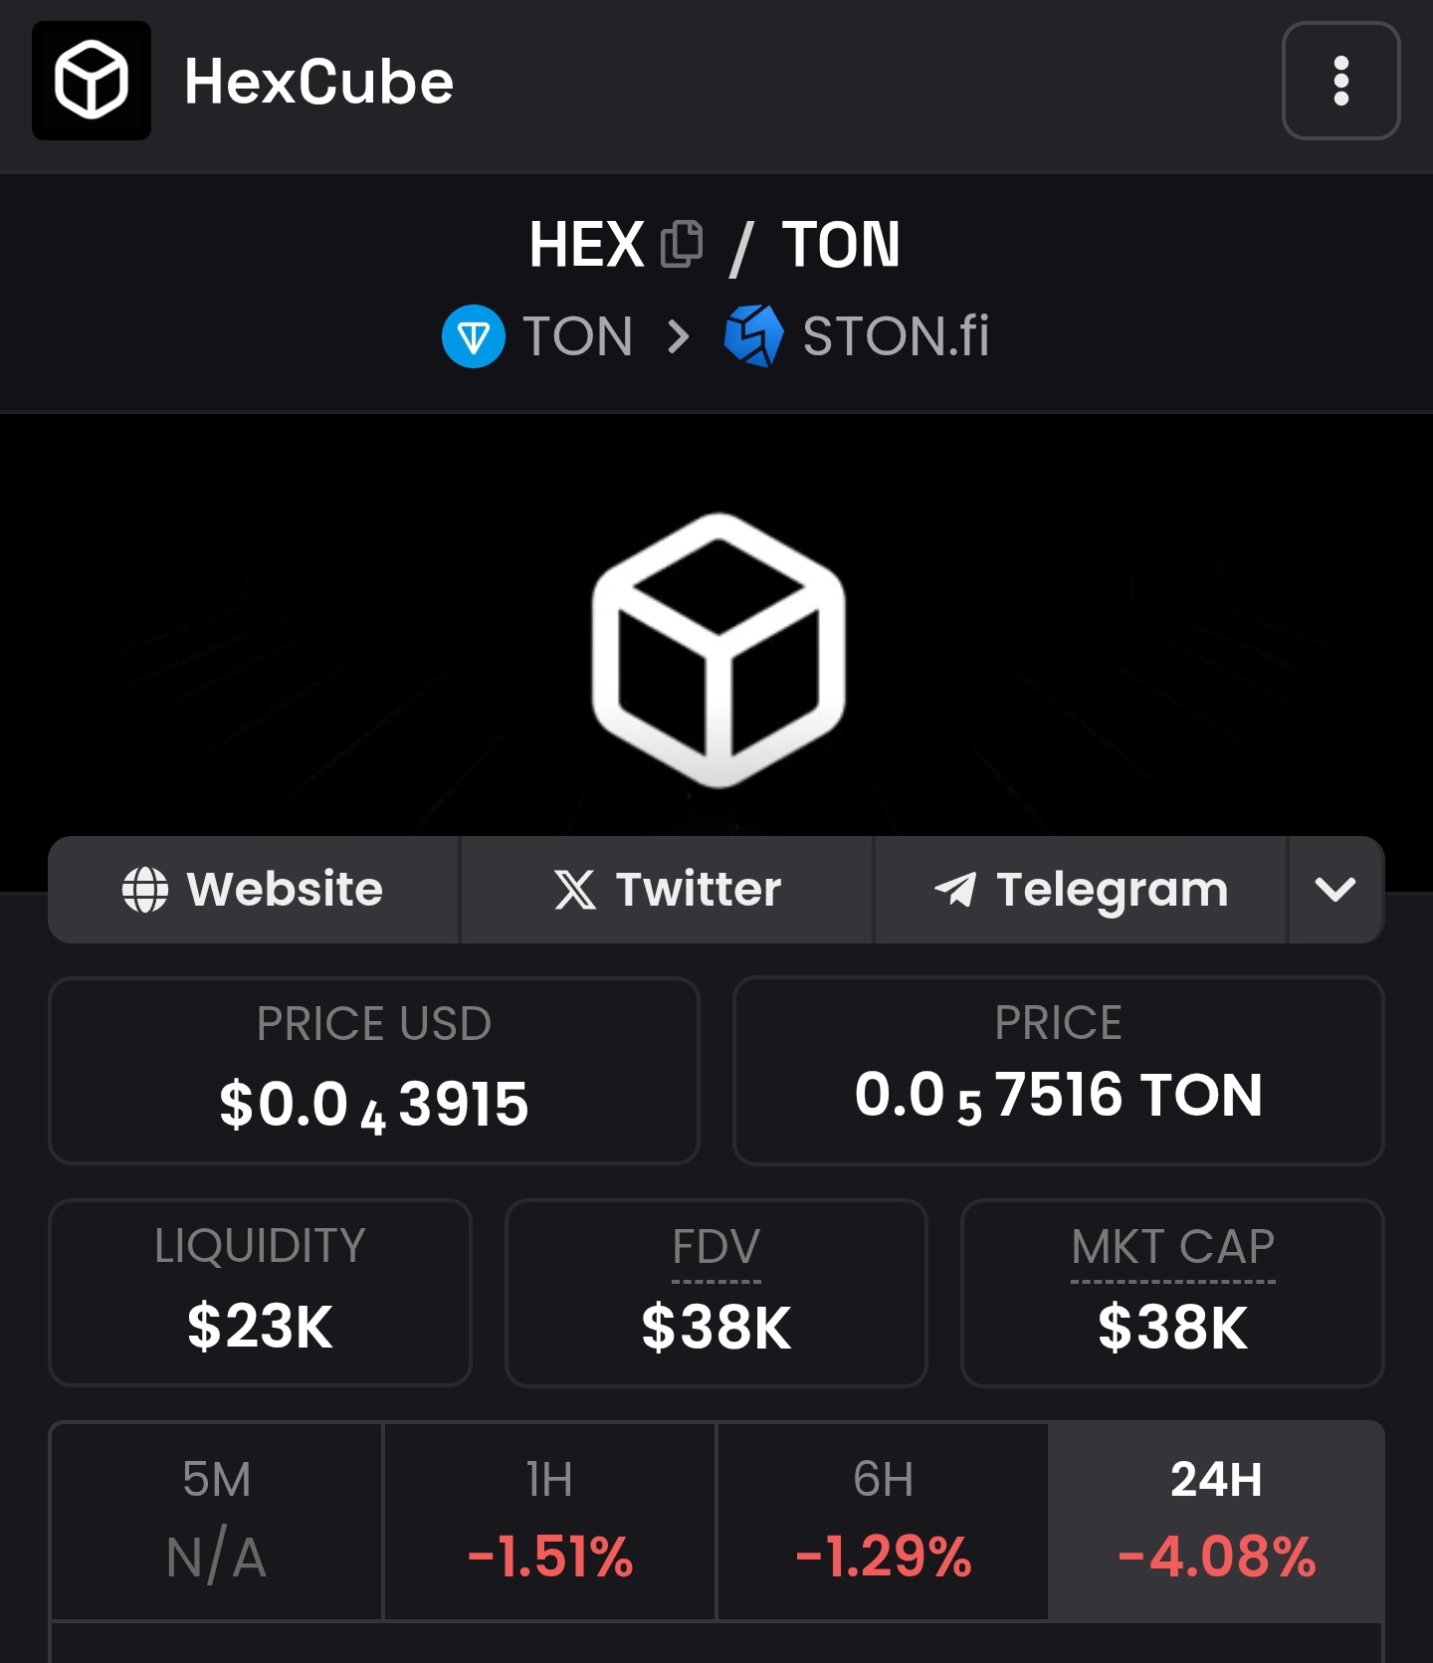Image resolution: width=1433 pixels, height=1663 pixels.
Task: Open the Telegram link button
Action: [x=1081, y=890]
